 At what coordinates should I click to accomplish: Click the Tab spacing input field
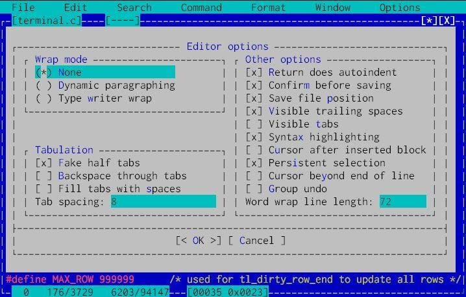164,201
